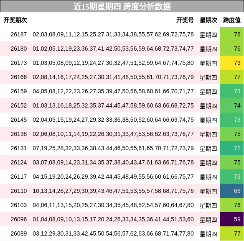Select draw number 26138
The height and width of the screenshot is (241, 244).
19,134
